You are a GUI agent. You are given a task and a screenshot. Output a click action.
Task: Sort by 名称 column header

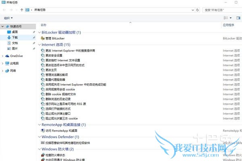point(44,25)
